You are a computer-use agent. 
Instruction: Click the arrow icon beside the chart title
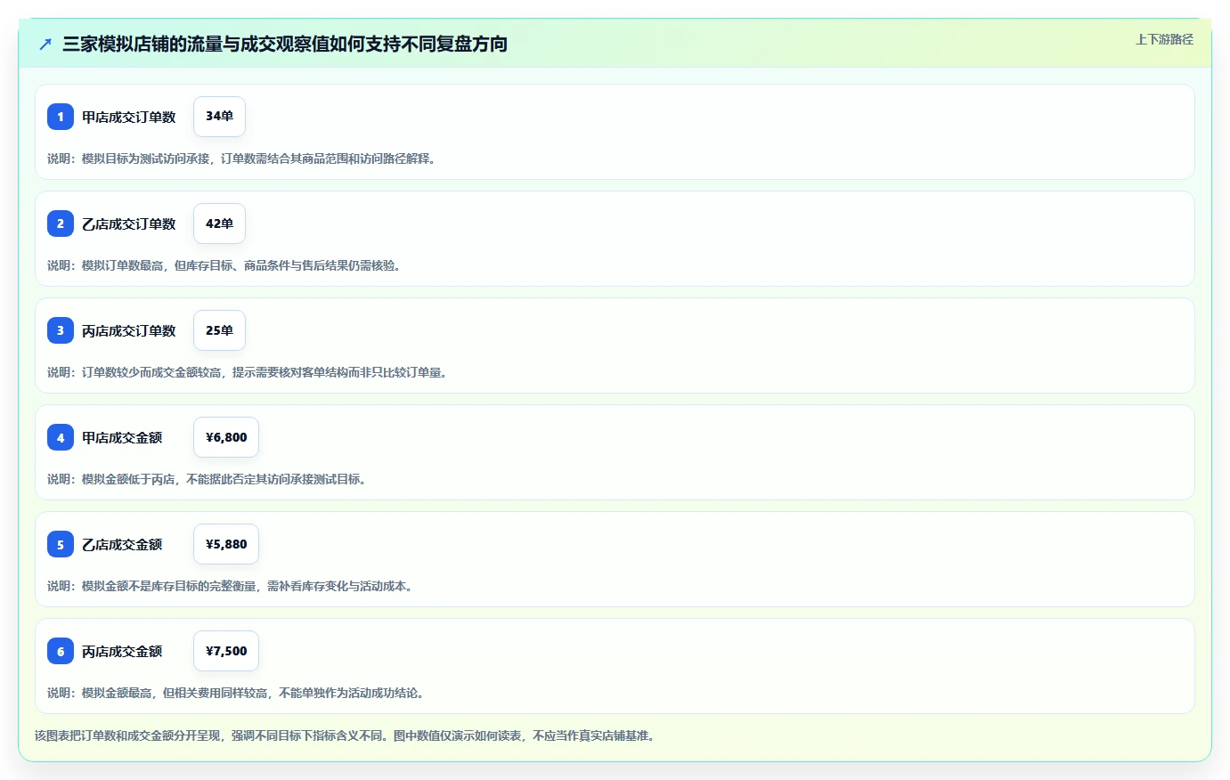(x=45, y=44)
